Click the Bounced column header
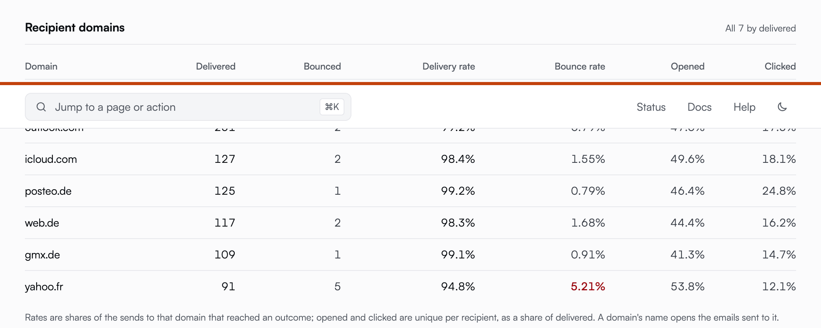 322,66
